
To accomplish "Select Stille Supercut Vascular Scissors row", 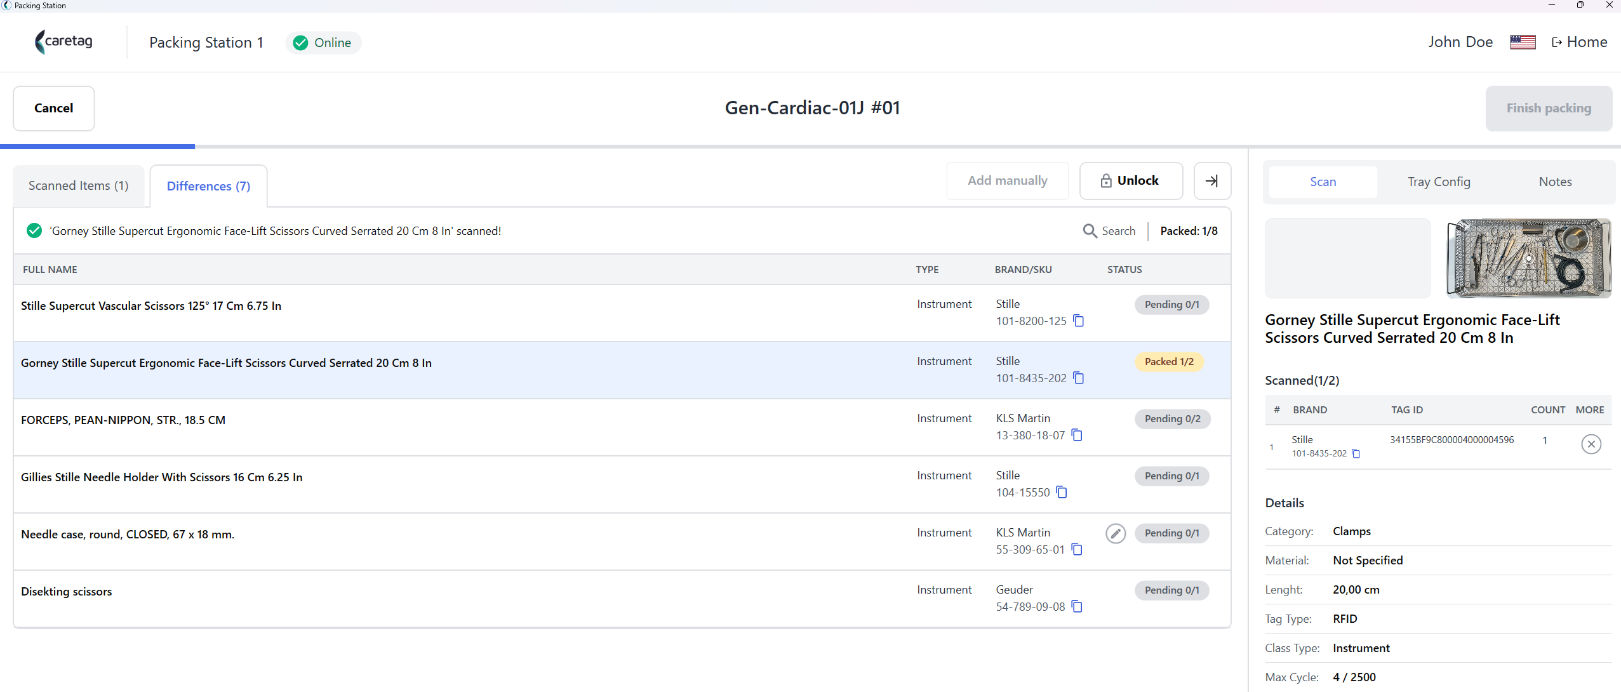I will pyautogui.click(x=622, y=313).
